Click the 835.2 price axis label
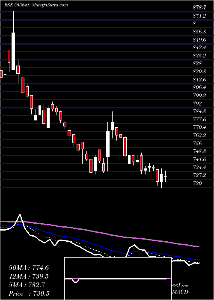 coord(199,56)
